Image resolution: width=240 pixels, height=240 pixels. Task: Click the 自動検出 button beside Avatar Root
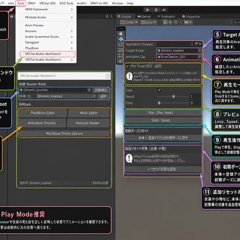101,90
